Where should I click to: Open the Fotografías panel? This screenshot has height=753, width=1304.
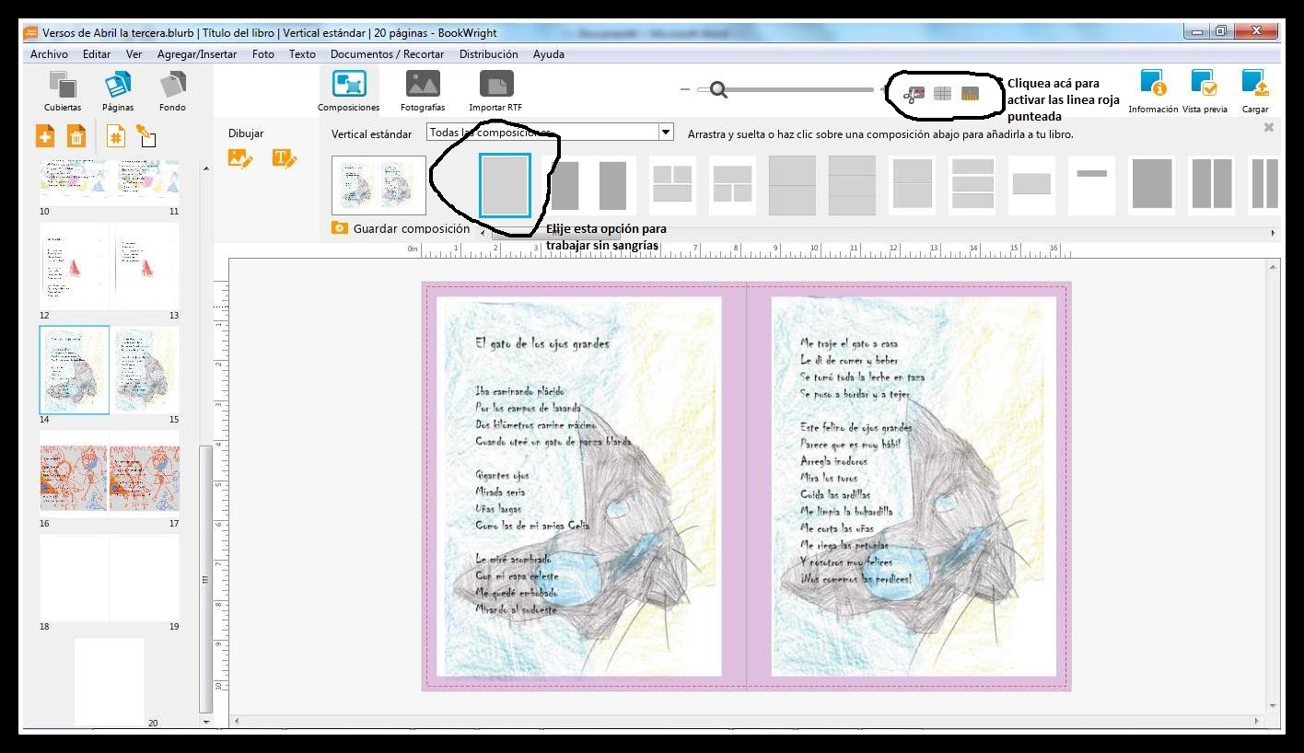pyautogui.click(x=423, y=91)
